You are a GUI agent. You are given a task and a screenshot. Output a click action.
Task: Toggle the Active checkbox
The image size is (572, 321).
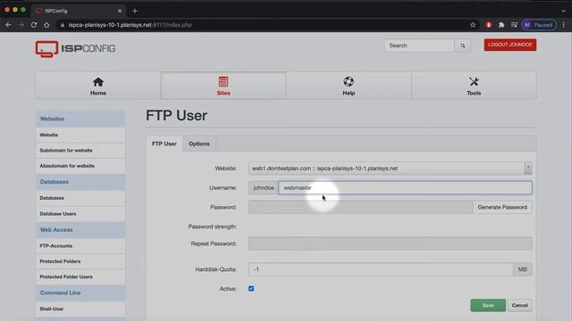(x=251, y=289)
